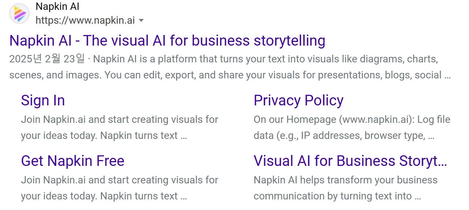Click the Visual AI for Business snippet text

(345, 188)
